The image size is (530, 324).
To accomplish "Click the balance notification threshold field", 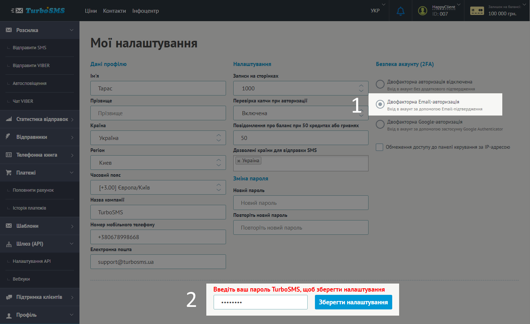I will pyautogui.click(x=301, y=138).
